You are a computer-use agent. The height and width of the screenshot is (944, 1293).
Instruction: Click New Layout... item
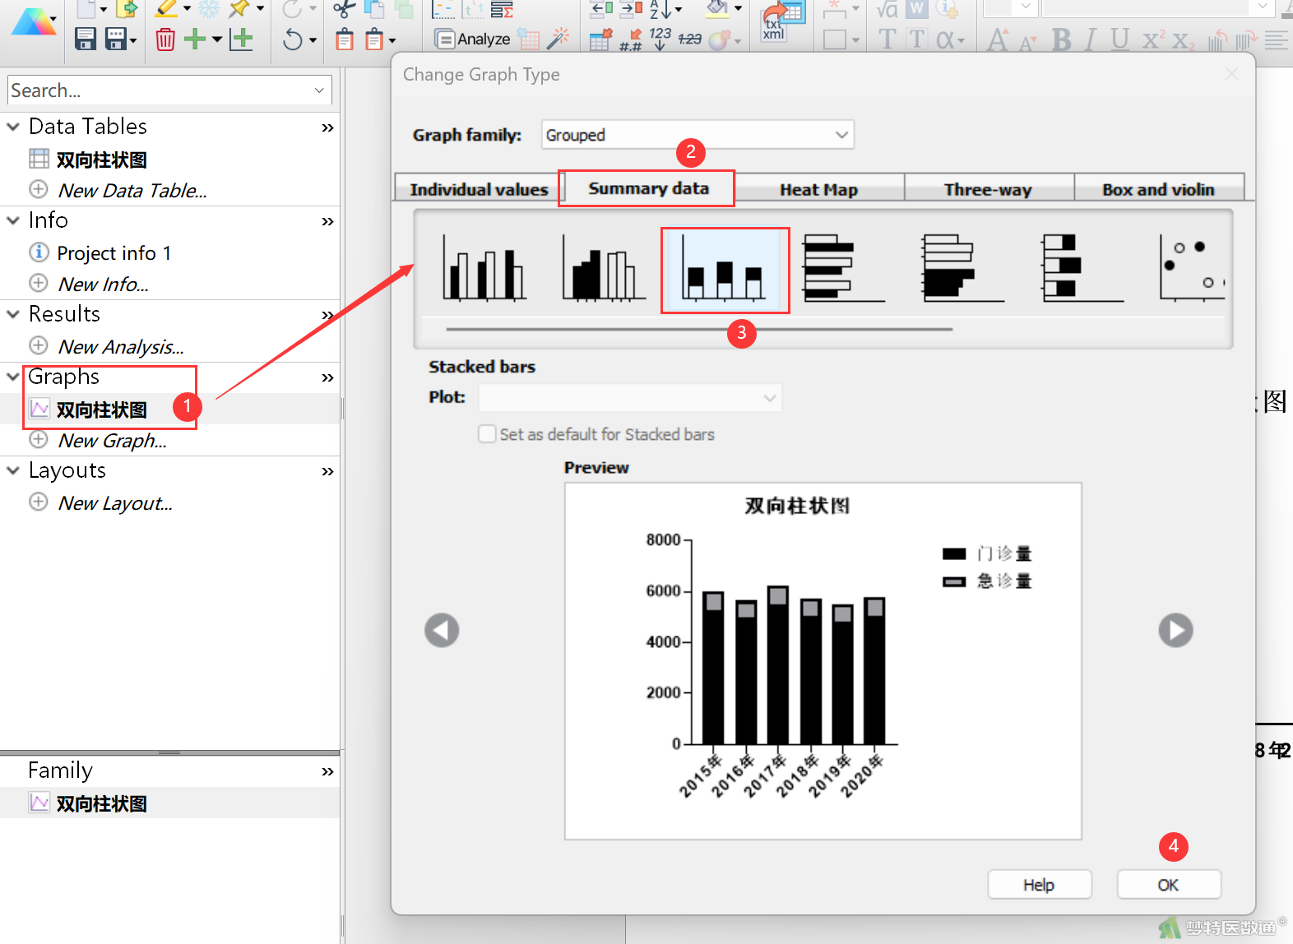pos(115,503)
